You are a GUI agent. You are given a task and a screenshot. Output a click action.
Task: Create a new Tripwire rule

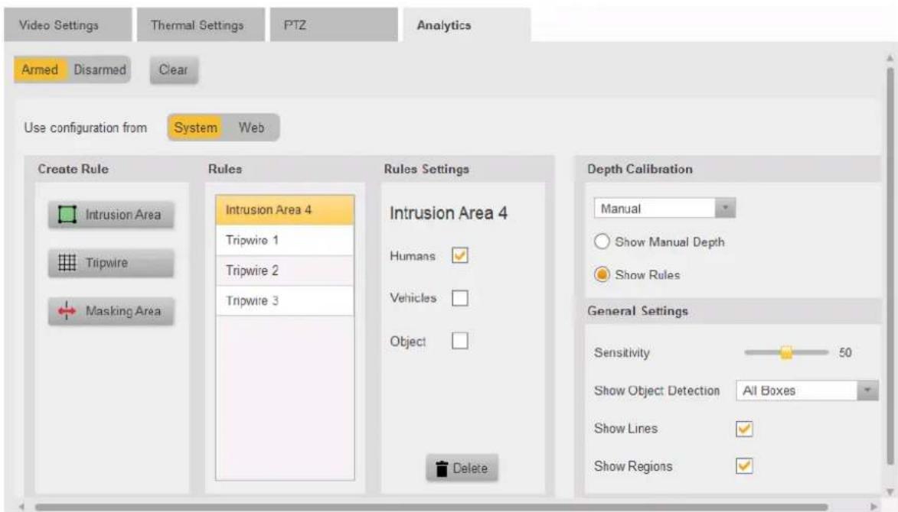click(111, 263)
